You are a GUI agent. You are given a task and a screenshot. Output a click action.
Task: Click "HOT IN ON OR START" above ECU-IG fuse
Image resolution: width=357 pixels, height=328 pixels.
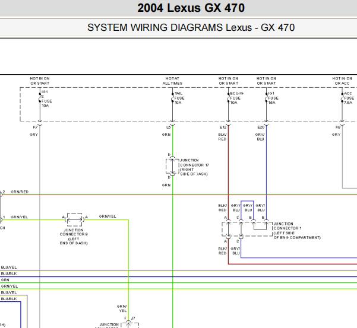[228, 81]
